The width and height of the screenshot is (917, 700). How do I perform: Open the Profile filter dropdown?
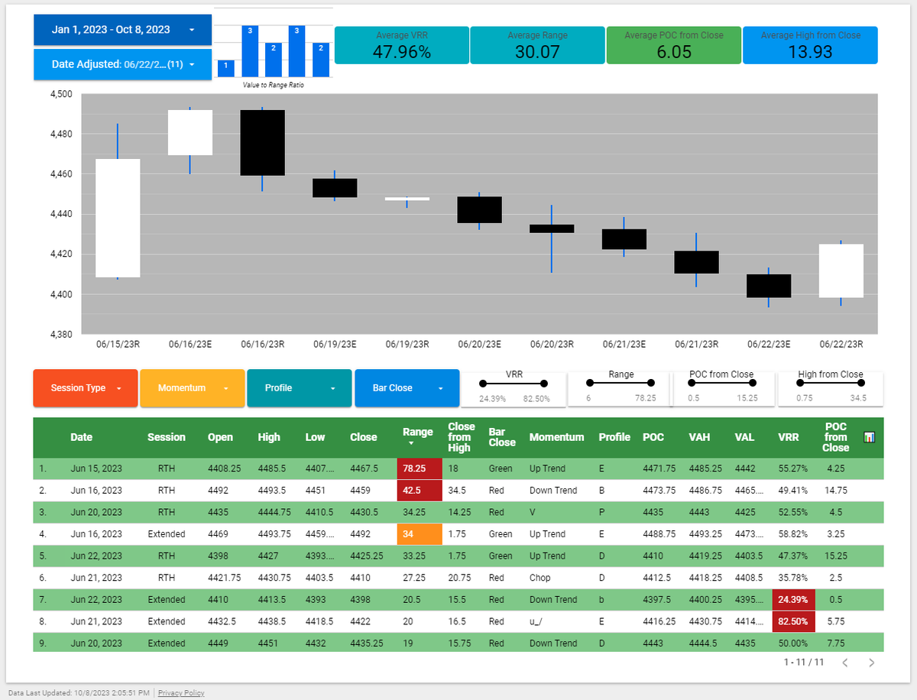[x=300, y=388]
